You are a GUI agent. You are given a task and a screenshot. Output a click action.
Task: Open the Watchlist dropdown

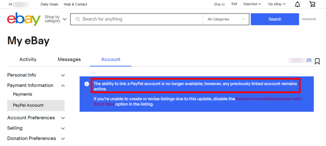(252, 4)
